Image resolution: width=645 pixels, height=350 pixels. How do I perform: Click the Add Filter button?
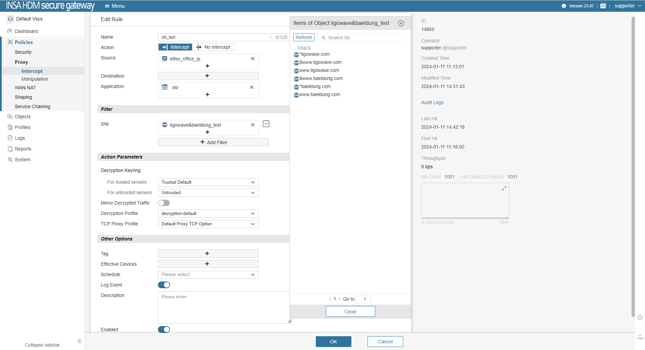pos(213,142)
